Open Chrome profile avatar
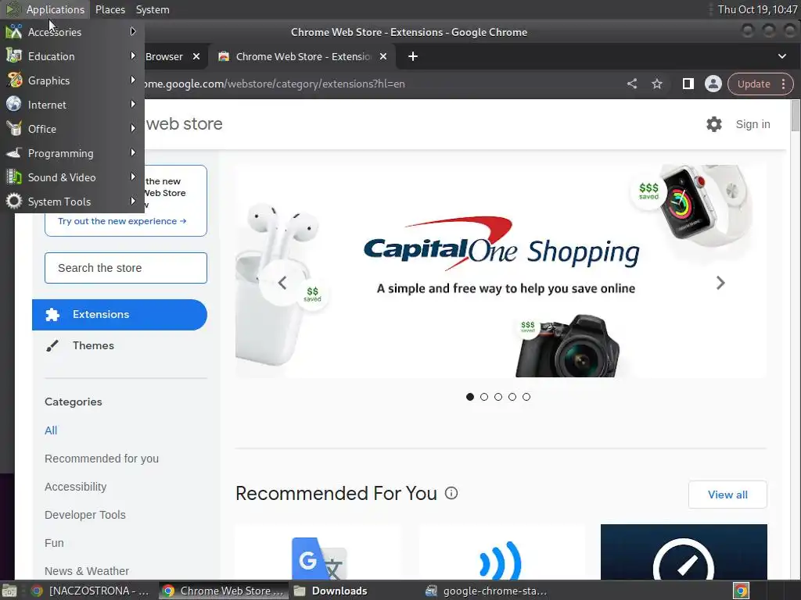 [x=713, y=84]
